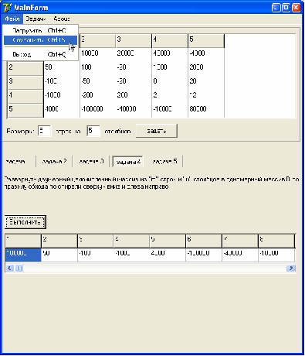305x356 pixels.
Task: Click result grid cell -100000 under column 6
Action: click(x=204, y=255)
